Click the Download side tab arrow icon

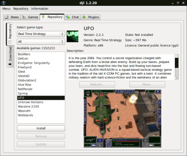pos(10,64)
